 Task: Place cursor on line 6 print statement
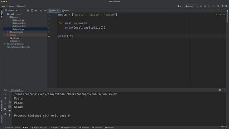[x=66, y=36]
